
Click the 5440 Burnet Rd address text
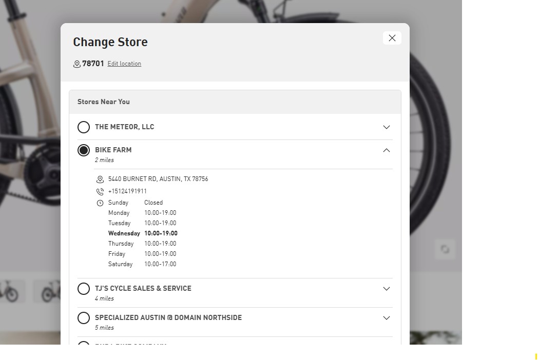click(x=158, y=179)
